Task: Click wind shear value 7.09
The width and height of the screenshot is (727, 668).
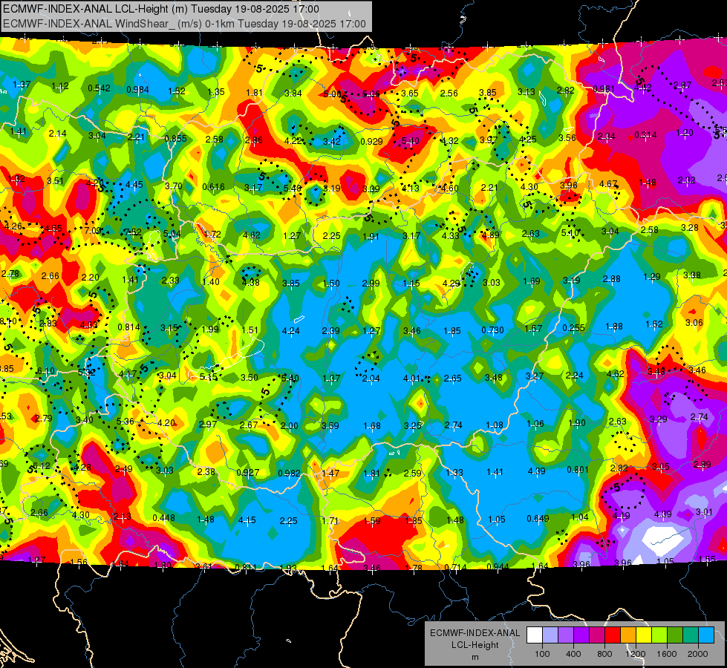Action: (x=93, y=230)
